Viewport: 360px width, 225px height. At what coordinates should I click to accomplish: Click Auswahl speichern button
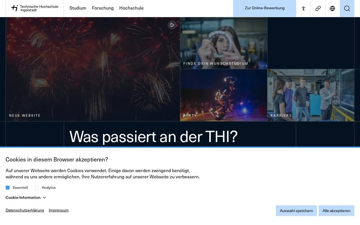point(296,211)
